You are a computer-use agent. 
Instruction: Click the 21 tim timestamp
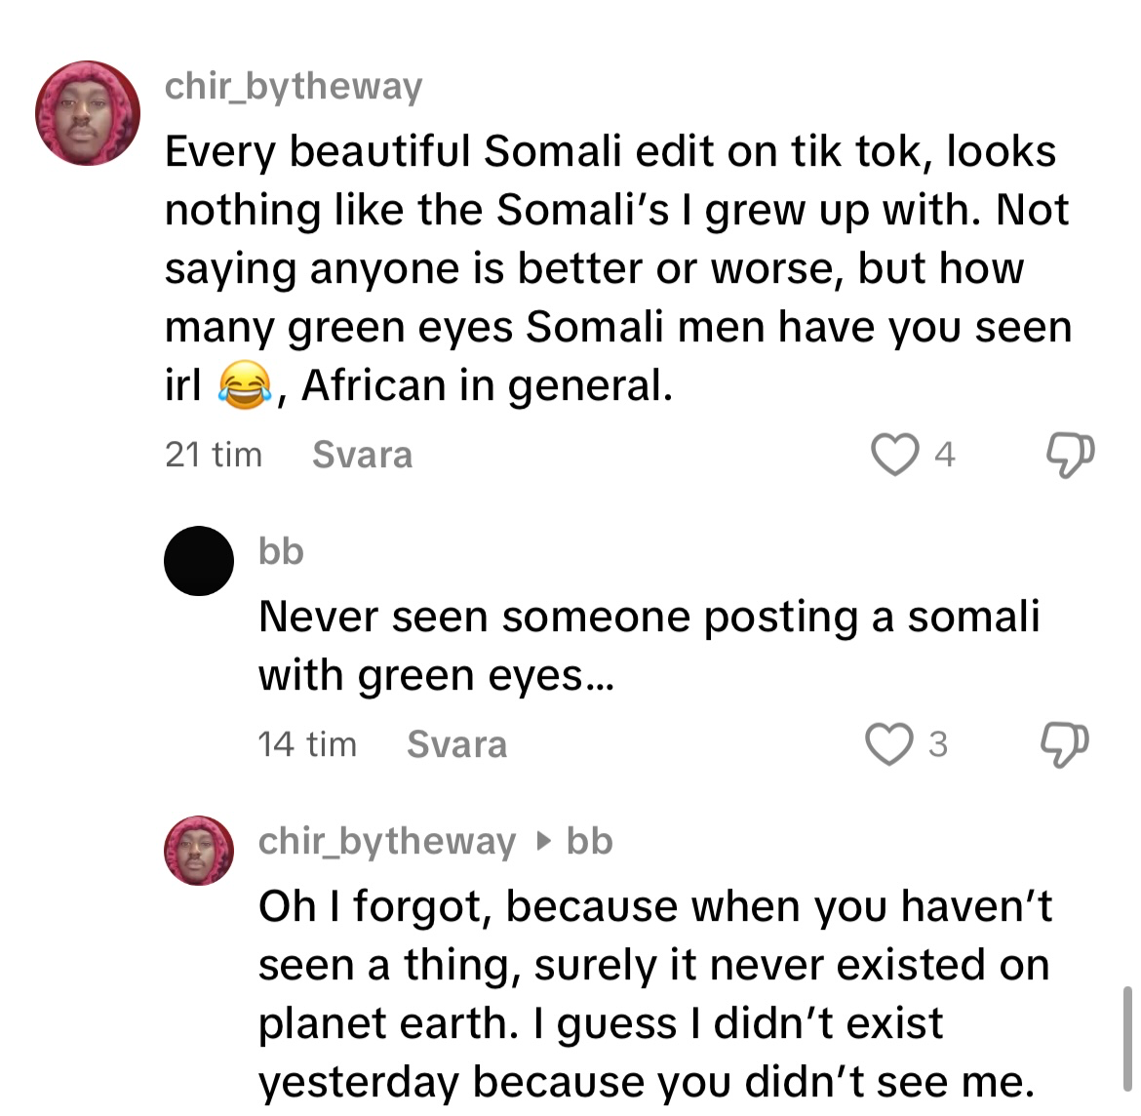point(214,455)
